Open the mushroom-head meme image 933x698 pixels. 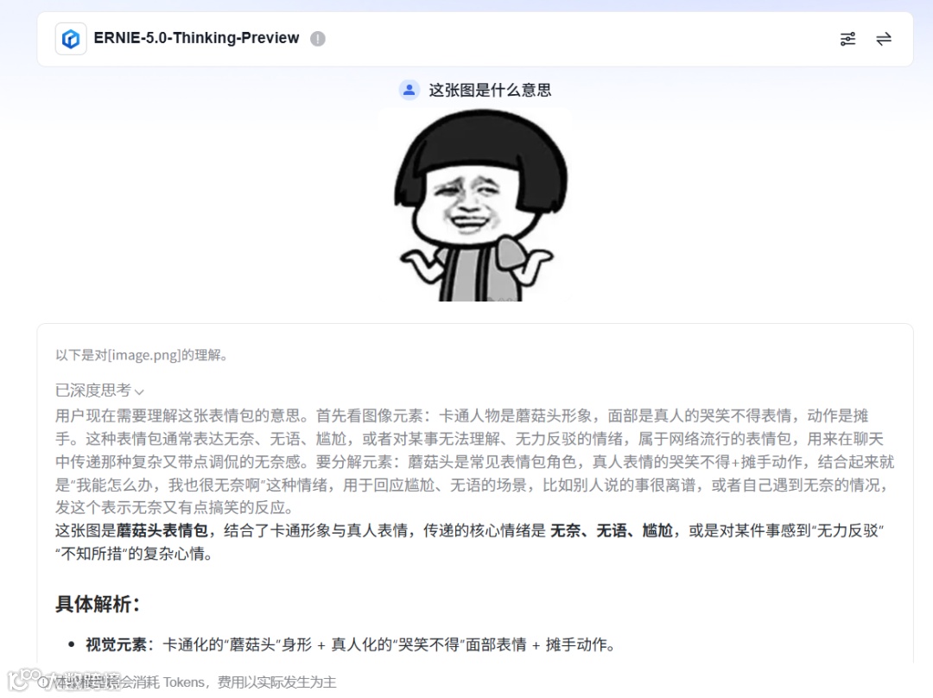point(476,205)
